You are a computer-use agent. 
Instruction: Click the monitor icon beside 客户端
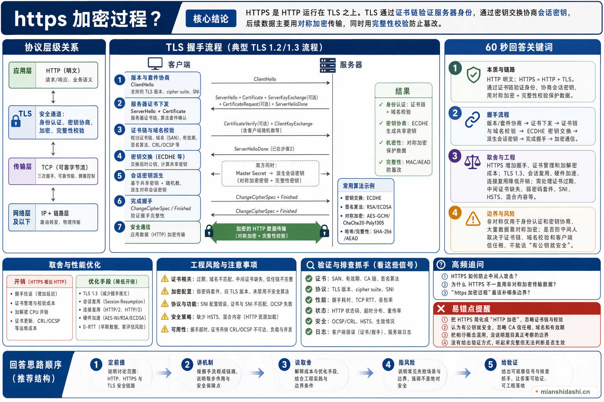pyautogui.click(x=155, y=64)
